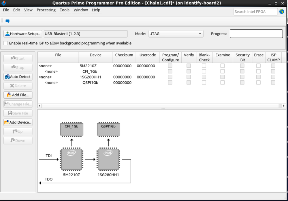
Task: Click the Usercode column header
Action: click(x=148, y=57)
